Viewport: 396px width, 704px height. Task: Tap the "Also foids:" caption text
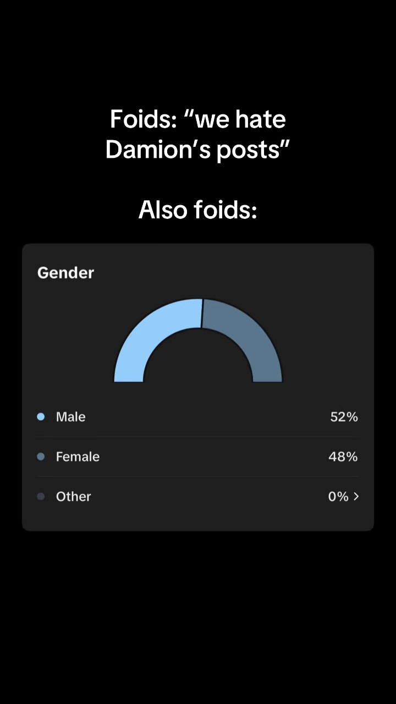198,210
